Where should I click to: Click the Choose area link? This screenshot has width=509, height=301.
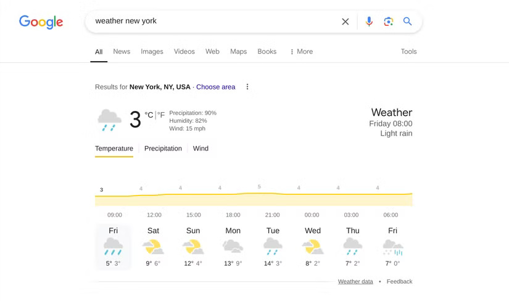coord(215,87)
